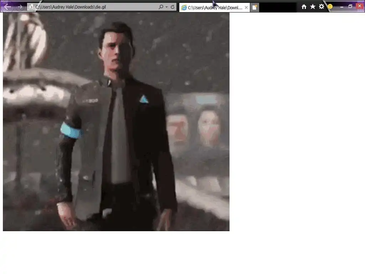
Task: Restore down the Internet Explorer window
Action: tap(350, 6)
